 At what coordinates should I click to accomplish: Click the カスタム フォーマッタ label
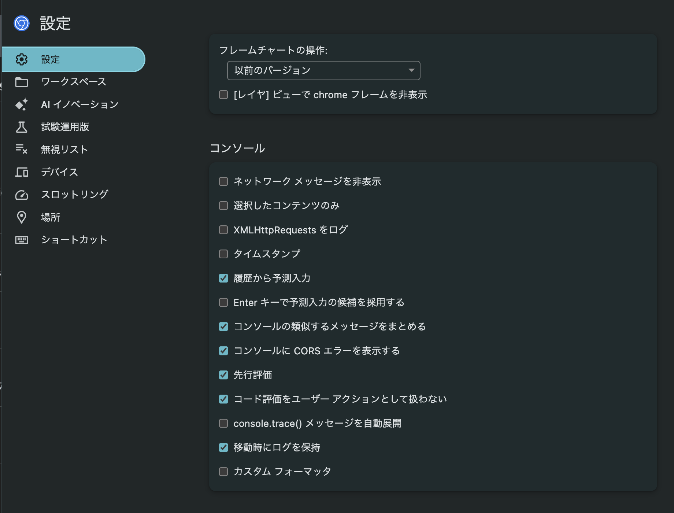pyautogui.click(x=282, y=472)
